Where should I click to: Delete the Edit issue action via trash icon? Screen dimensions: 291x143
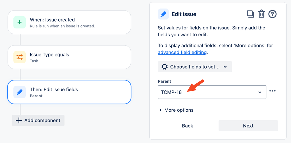pyautogui.click(x=261, y=14)
